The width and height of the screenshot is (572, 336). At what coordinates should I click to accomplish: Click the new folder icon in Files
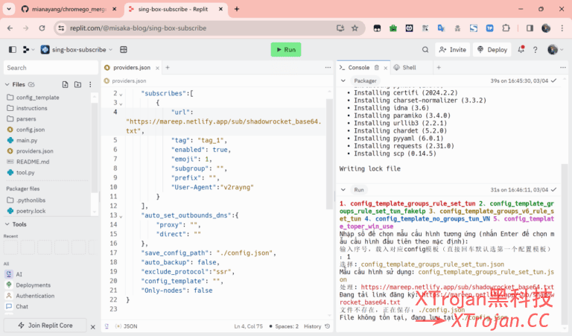[77, 85]
